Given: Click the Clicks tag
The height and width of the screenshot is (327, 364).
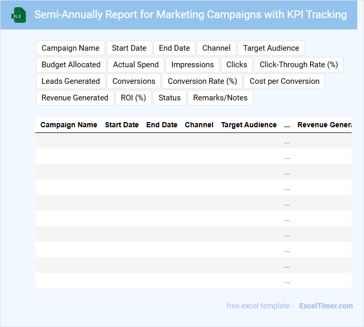Looking at the screenshot, I should [x=236, y=65].
